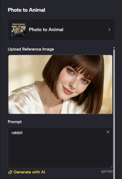Click the Upload Reference Image label
122x179 pixels.
coord(31,49)
